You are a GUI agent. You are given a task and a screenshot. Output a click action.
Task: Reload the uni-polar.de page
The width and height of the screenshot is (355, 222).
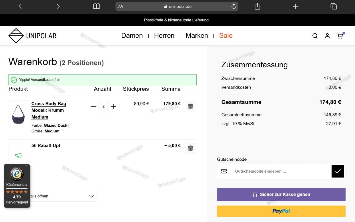click(234, 6)
